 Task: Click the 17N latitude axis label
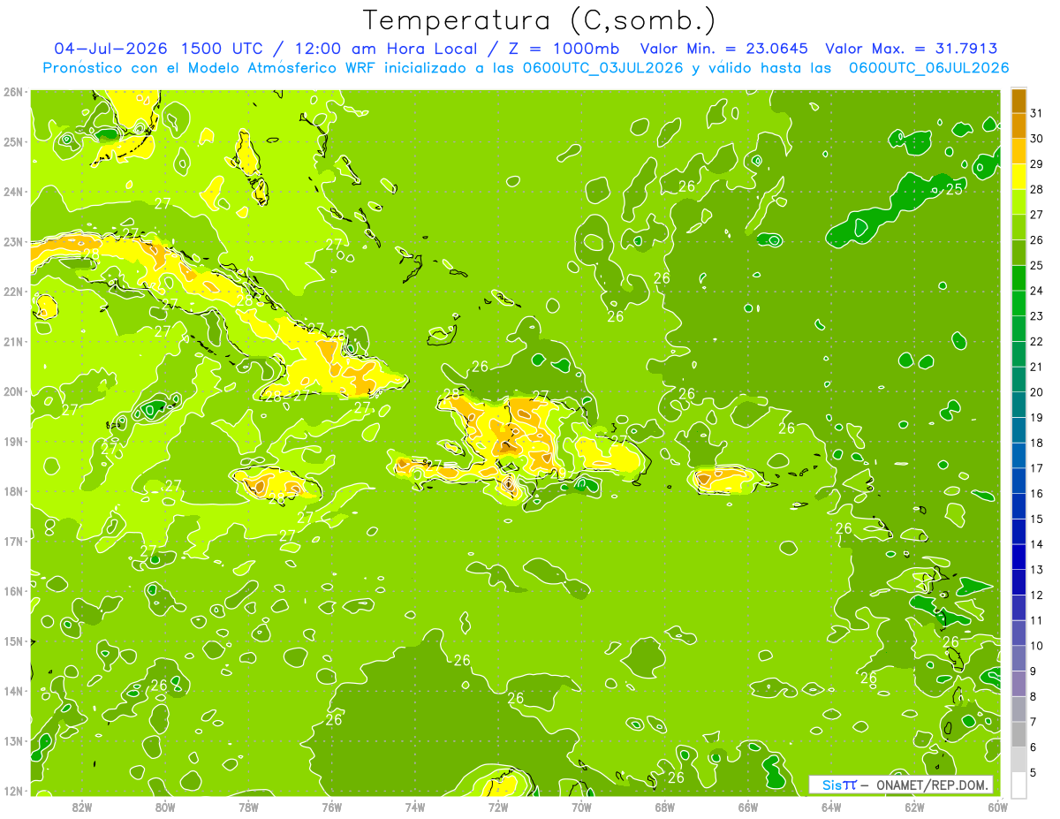click(12, 541)
